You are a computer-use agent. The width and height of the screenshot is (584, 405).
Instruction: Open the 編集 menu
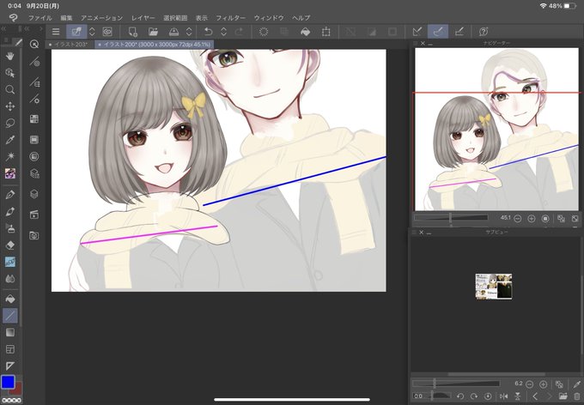click(x=66, y=17)
